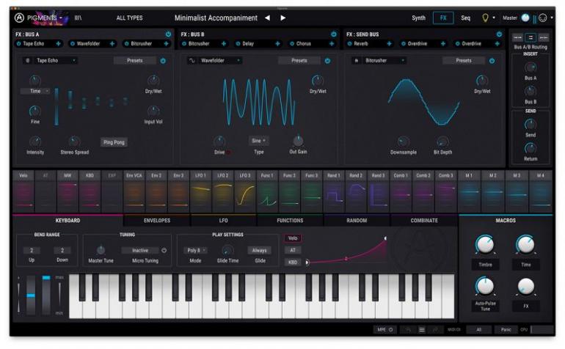The height and width of the screenshot is (349, 565).
Task: Click the MIDI channel All field
Action: pos(479,329)
